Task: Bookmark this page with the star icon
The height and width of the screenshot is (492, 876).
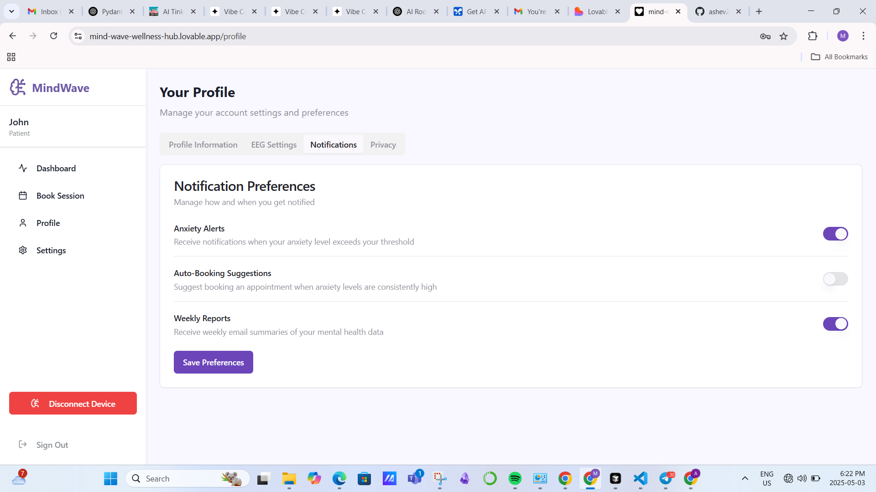Action: point(783,36)
